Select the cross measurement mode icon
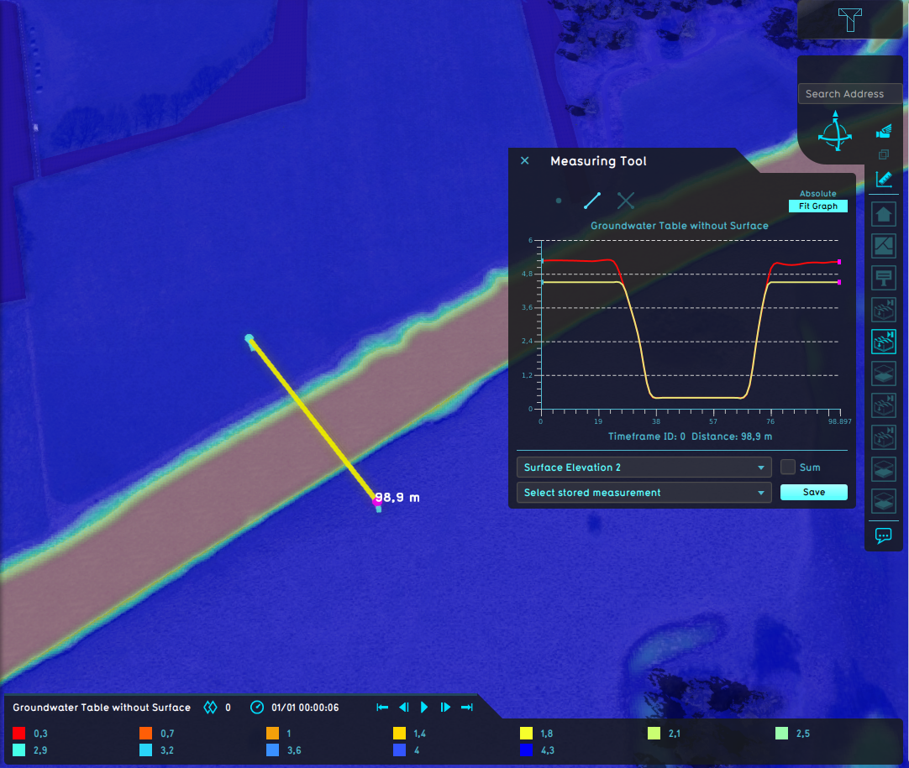 coord(625,201)
